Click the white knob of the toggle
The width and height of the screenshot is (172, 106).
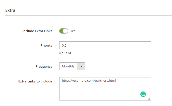[66, 31]
